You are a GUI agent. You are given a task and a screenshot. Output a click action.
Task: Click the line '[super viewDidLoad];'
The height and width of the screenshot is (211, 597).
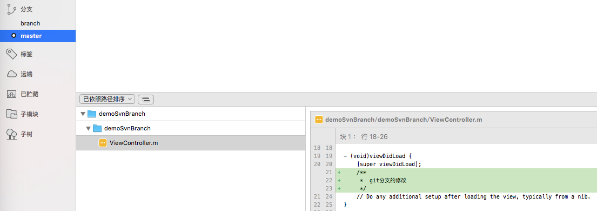tap(389, 164)
